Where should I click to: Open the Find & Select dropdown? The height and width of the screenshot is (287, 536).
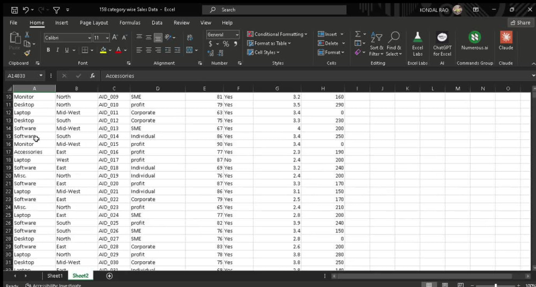click(x=394, y=44)
